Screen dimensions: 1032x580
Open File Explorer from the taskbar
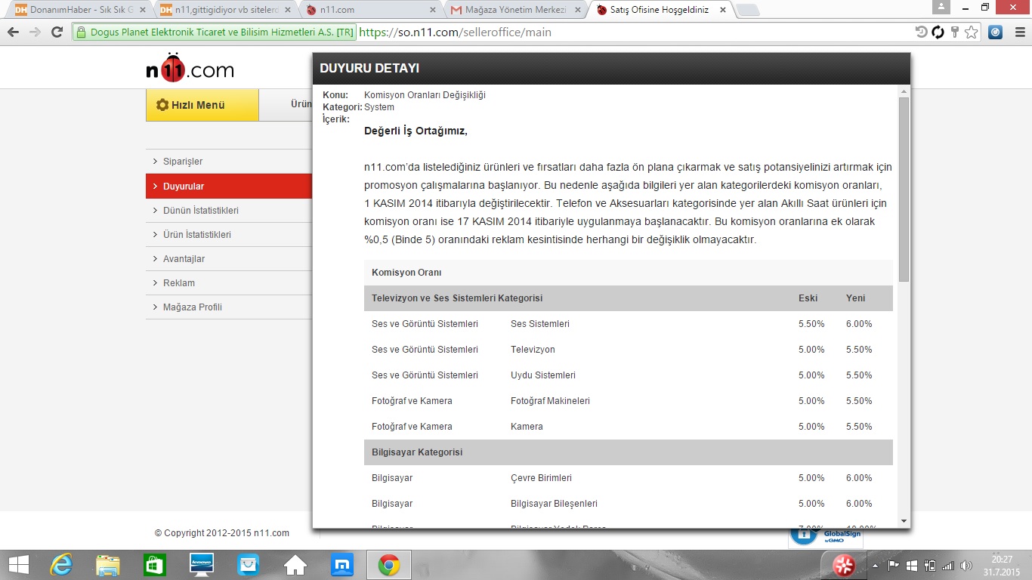107,564
